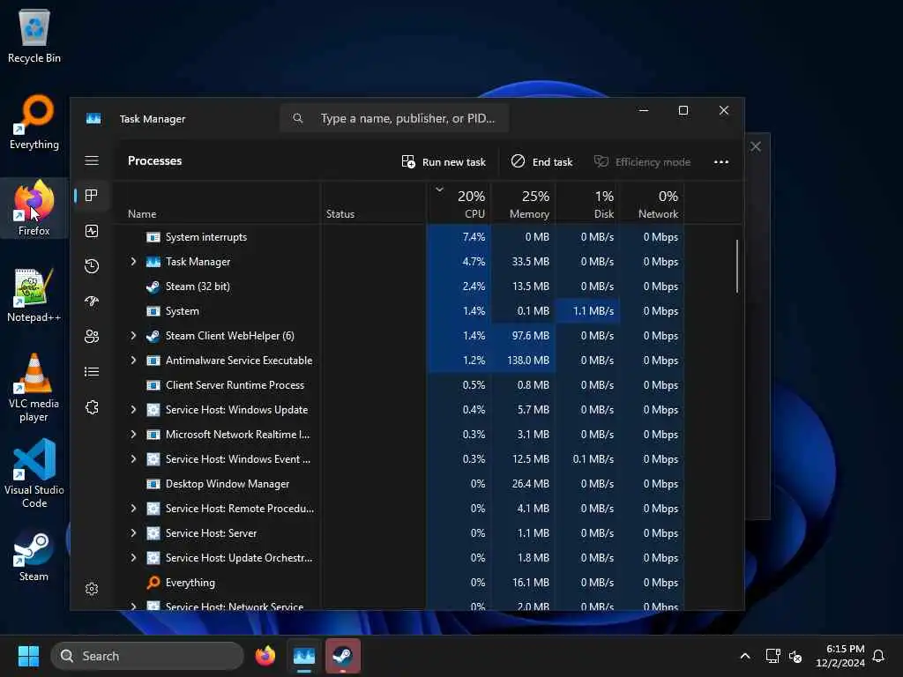Open the Performance sidebar icon
Viewport: 903px width, 677px height.
(x=92, y=231)
